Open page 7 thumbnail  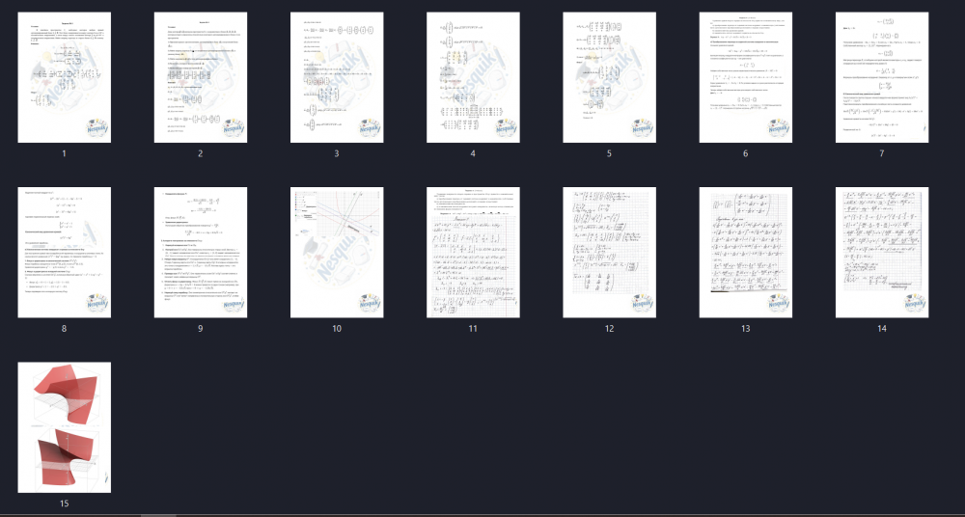tap(882, 77)
